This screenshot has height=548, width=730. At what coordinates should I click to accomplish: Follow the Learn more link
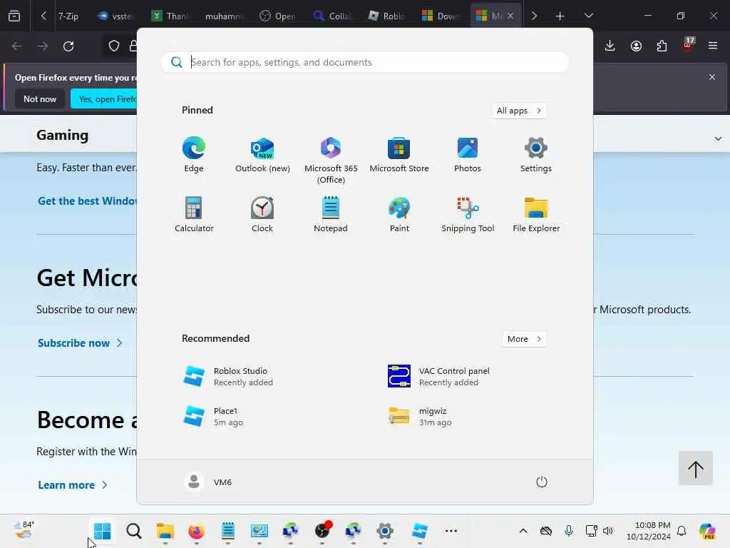point(73,485)
